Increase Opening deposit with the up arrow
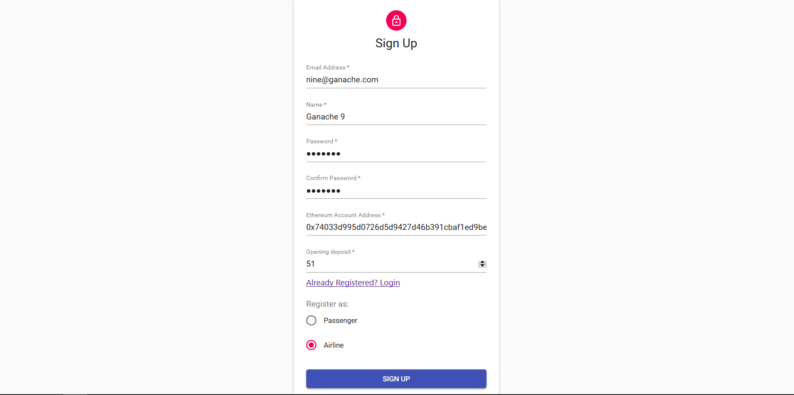The height and width of the screenshot is (395, 794). point(482,262)
